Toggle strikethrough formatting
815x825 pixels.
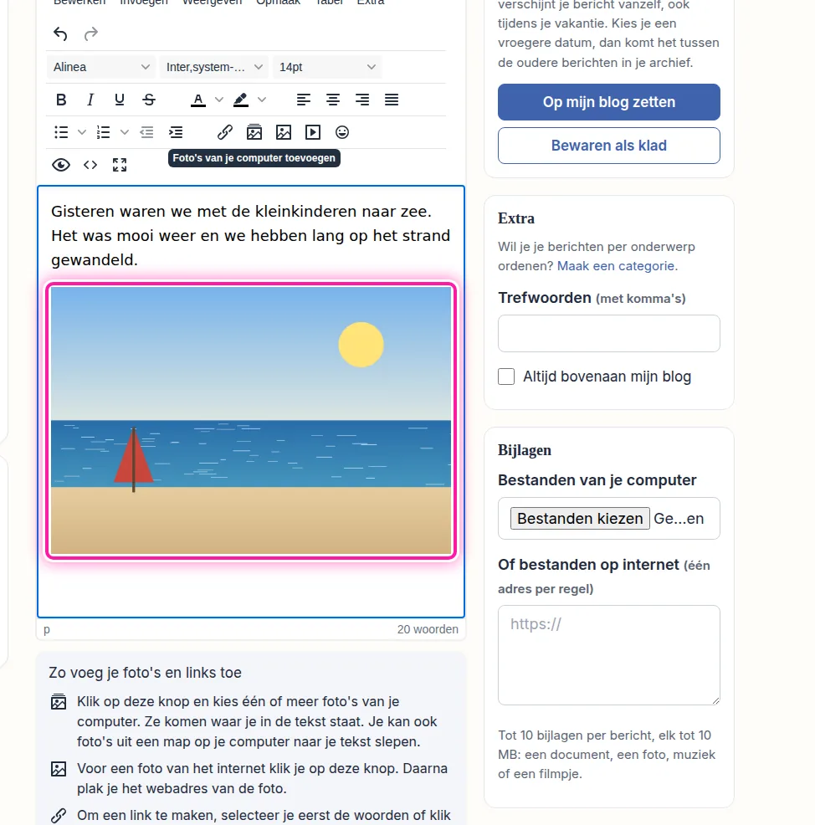[x=149, y=100]
